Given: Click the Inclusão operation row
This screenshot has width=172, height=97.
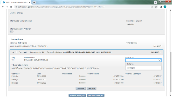Looking at the screenshot, I should click(x=86, y=76).
